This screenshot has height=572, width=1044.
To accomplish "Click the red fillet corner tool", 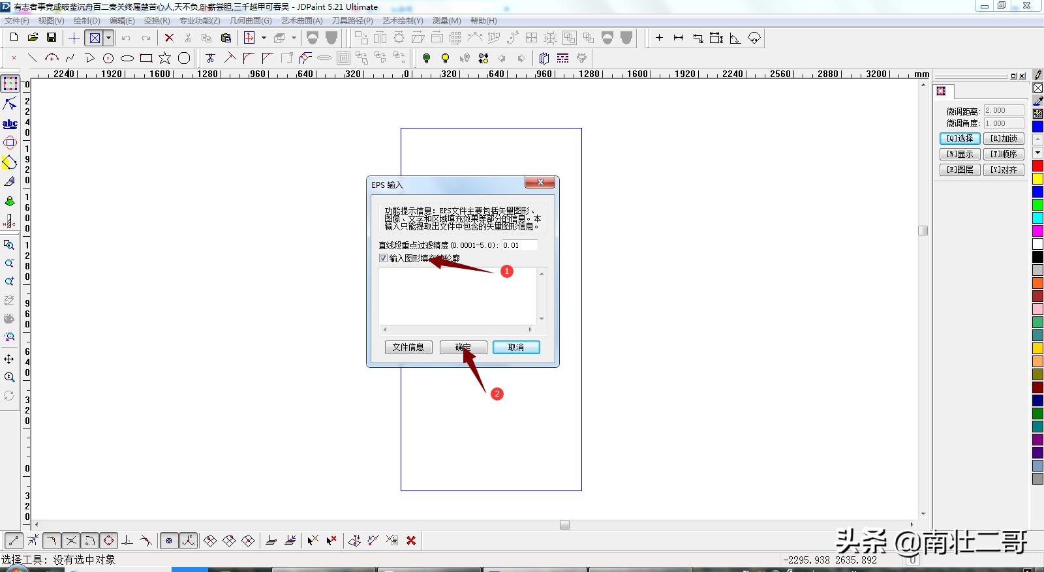I will pos(248,58).
